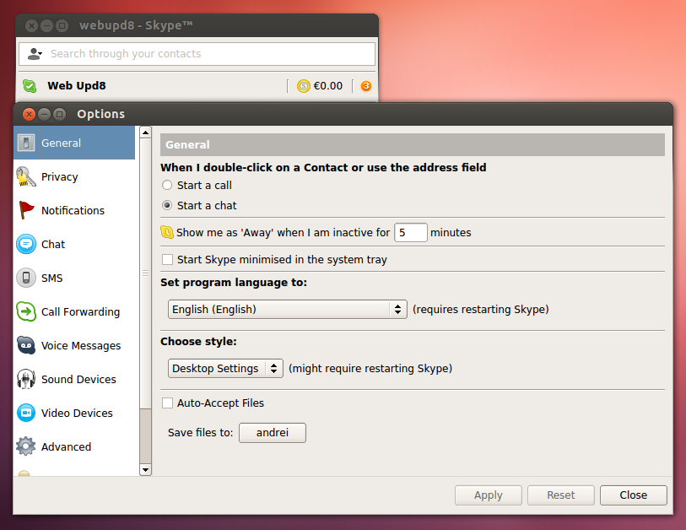
Task: Close the Options window with red button
Action: click(29, 114)
